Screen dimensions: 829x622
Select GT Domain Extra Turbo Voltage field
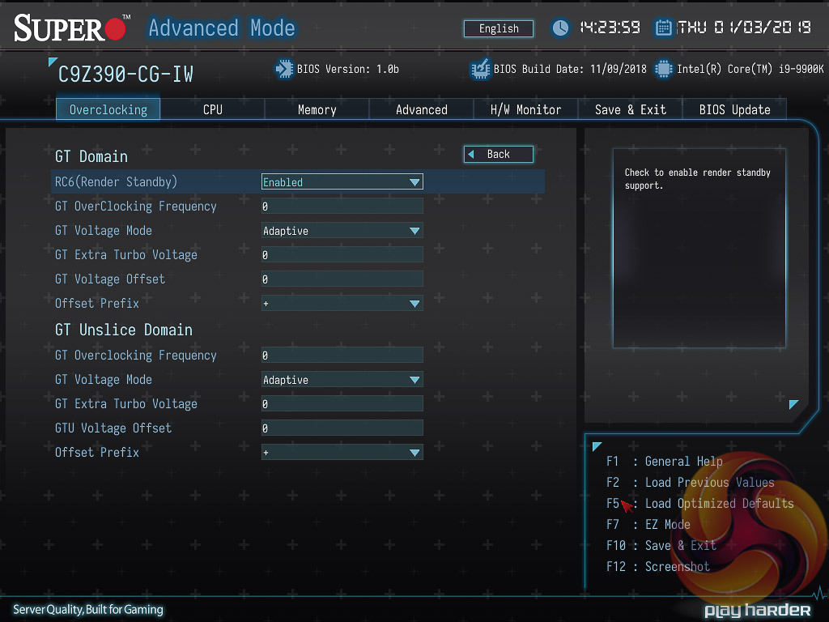pos(342,255)
